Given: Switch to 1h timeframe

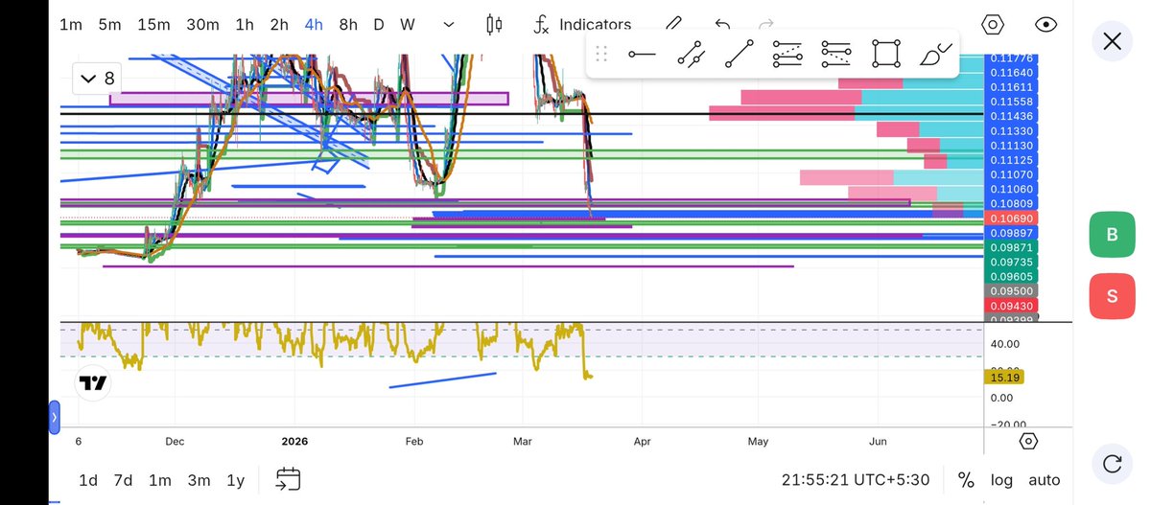Looking at the screenshot, I should click(x=245, y=25).
